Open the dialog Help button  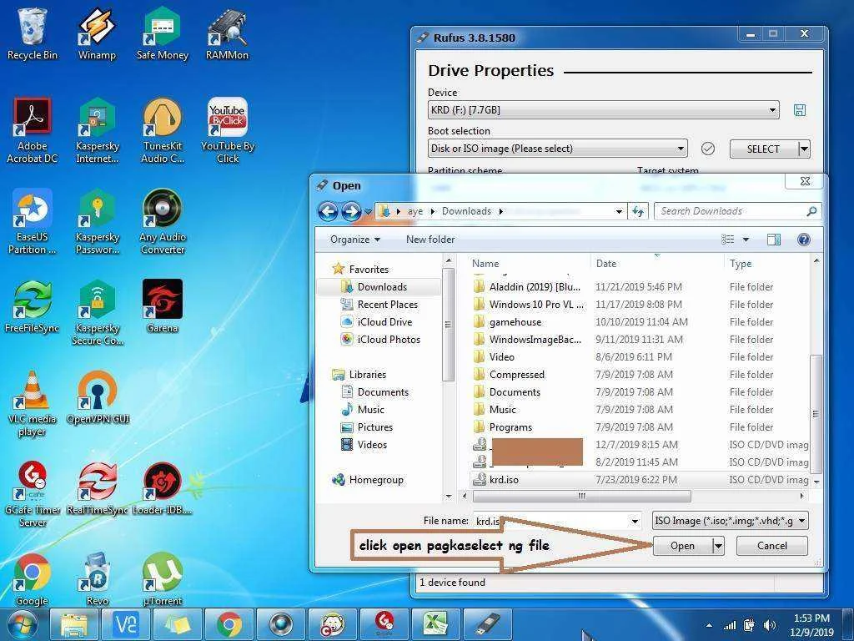pyautogui.click(x=803, y=240)
